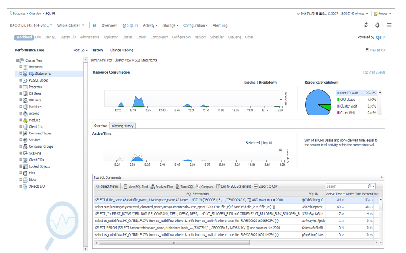Screen dimensions: 406x253
Task: Click the Change Tracking link
Action: [x=122, y=50]
